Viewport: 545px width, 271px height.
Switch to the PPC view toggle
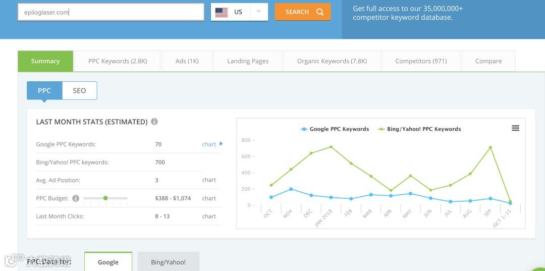coord(44,91)
